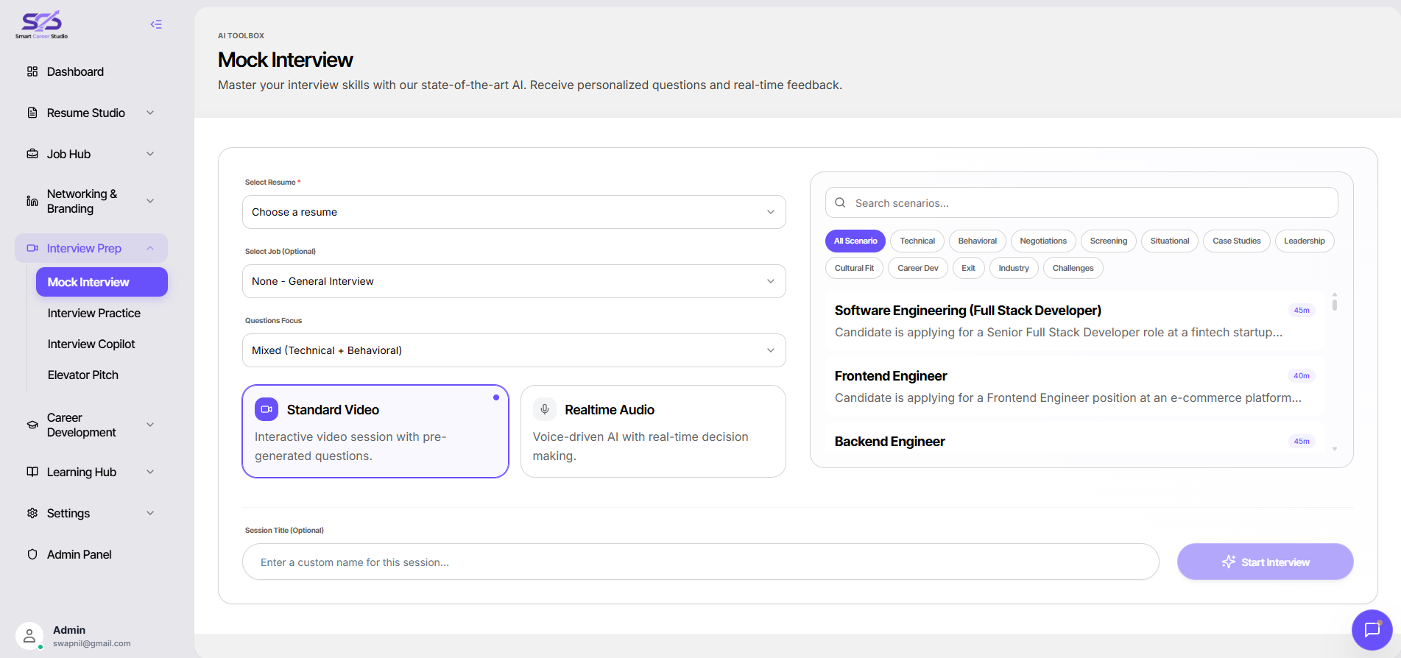Collapse the sidebar with the arrow icon

point(156,24)
